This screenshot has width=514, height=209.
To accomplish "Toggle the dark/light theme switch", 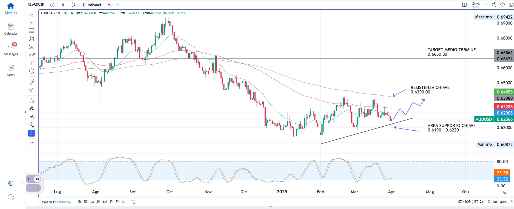I will point(33,179).
